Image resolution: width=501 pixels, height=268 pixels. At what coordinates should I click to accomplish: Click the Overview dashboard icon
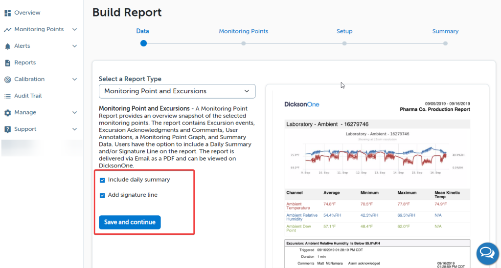pos(8,13)
